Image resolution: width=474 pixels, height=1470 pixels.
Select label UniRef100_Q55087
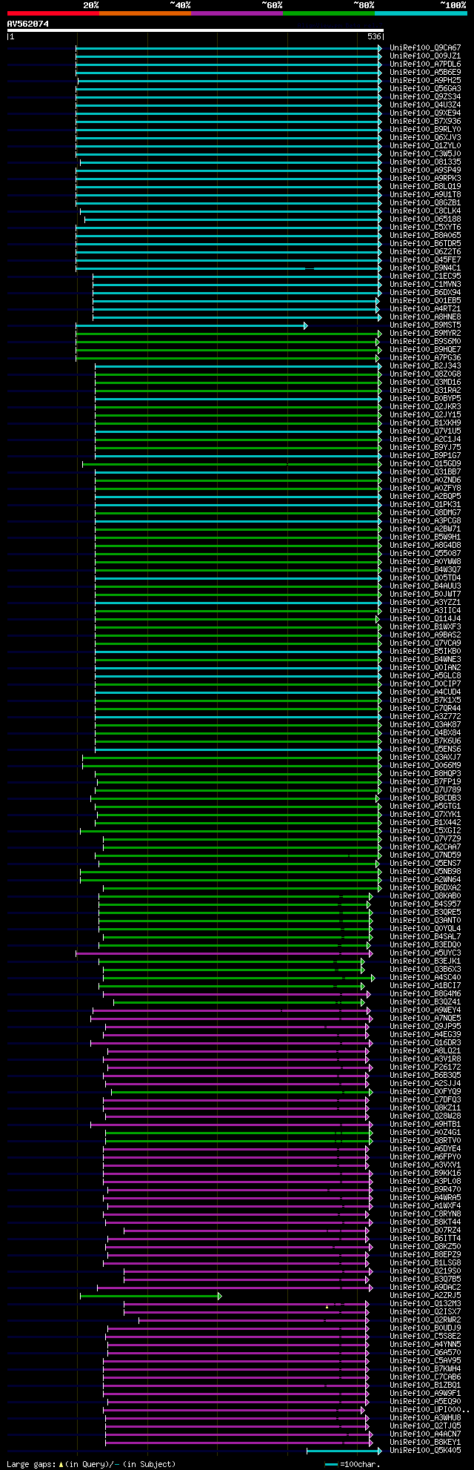pos(425,553)
